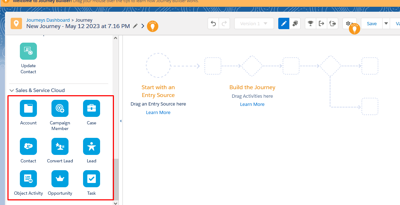Open the Version 1 dropdown
Viewport: 400px width, 205px height.
coord(254,23)
